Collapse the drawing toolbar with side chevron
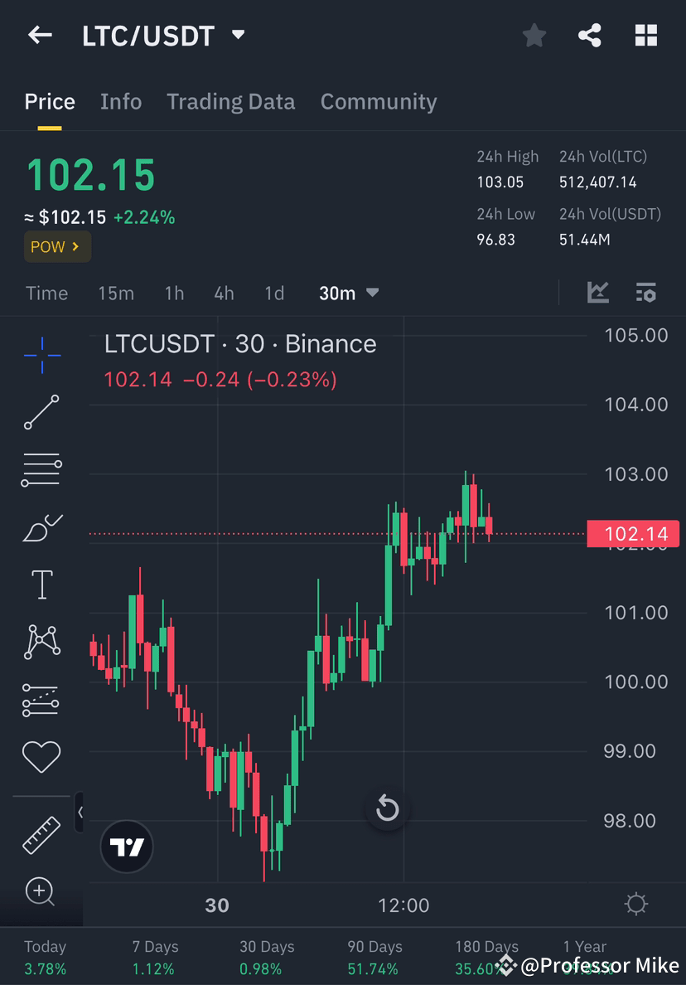Image resolution: width=686 pixels, height=985 pixels. 80,813
